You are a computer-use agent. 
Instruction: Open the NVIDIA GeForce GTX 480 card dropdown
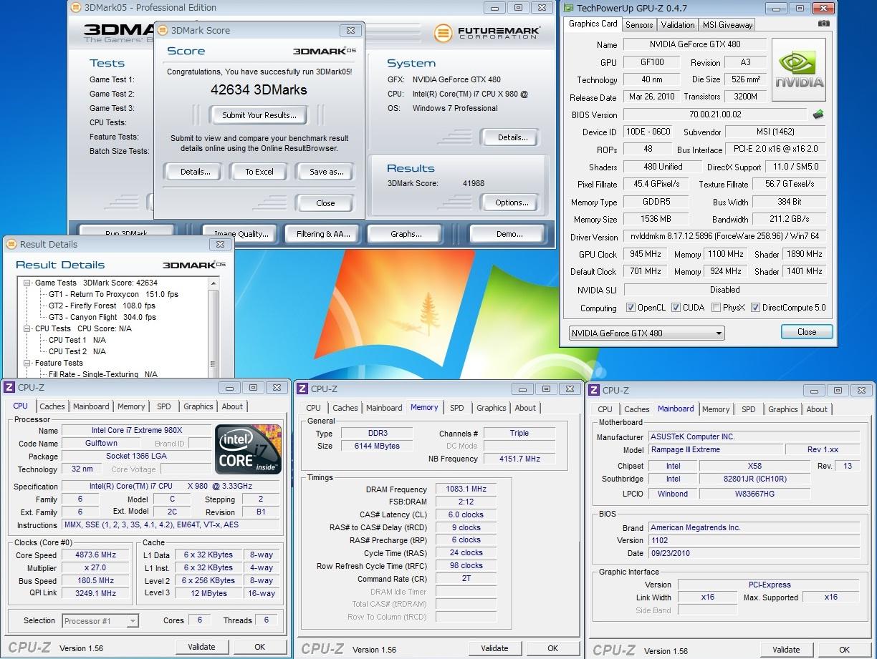pyautogui.click(x=646, y=333)
